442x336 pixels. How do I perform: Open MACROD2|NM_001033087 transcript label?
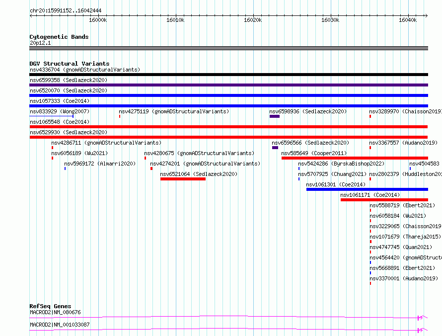[x=60, y=325]
